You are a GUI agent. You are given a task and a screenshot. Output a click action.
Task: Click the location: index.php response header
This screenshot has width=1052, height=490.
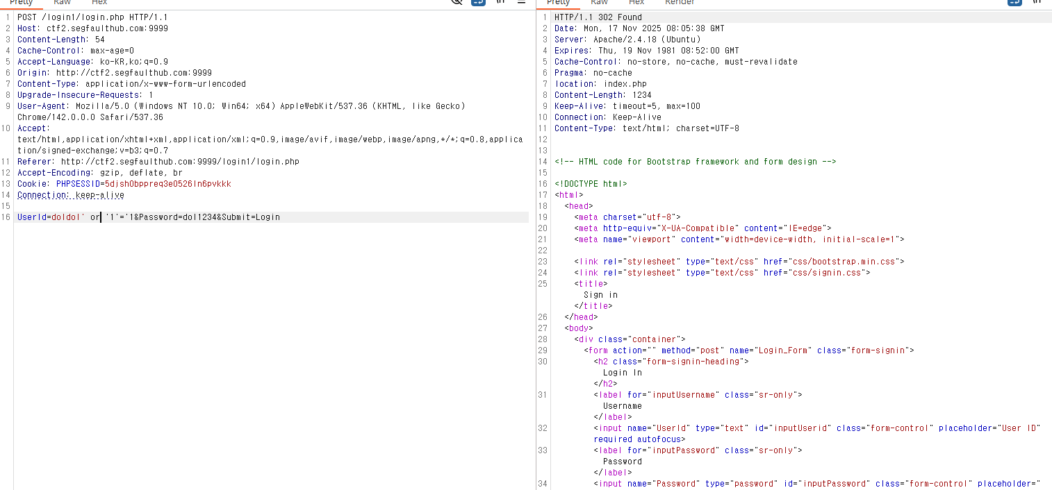click(x=600, y=84)
